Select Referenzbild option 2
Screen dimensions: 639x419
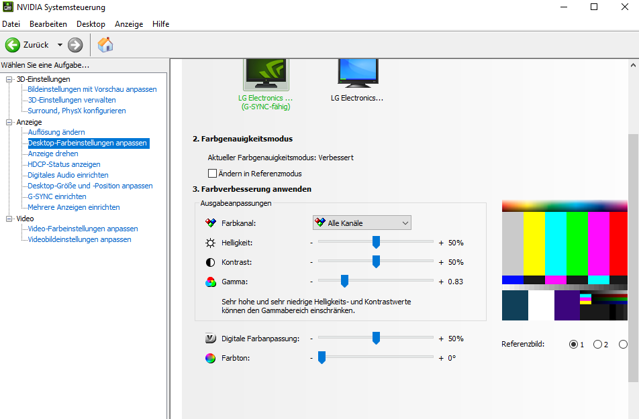point(597,345)
